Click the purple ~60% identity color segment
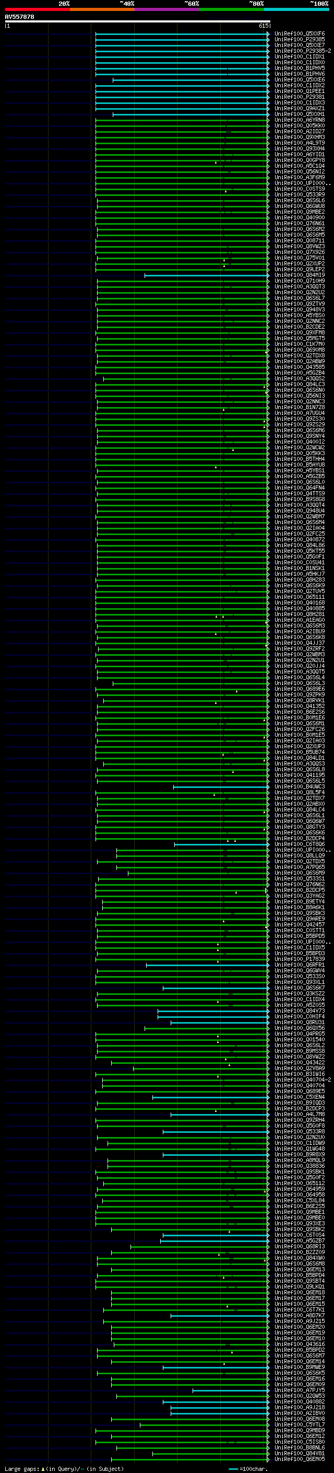Viewport: 334px width, 1473px height. (166, 9)
